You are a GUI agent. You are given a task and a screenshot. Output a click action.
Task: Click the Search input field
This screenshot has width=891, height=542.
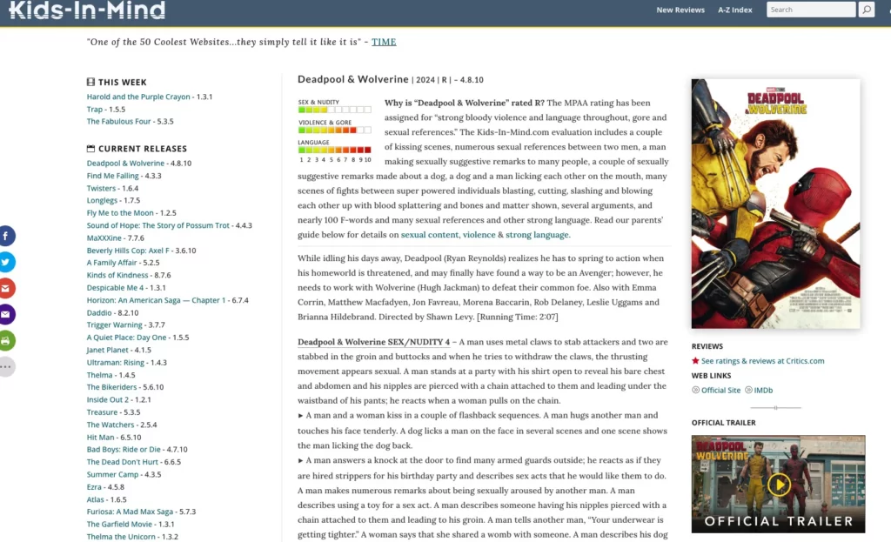(x=811, y=10)
